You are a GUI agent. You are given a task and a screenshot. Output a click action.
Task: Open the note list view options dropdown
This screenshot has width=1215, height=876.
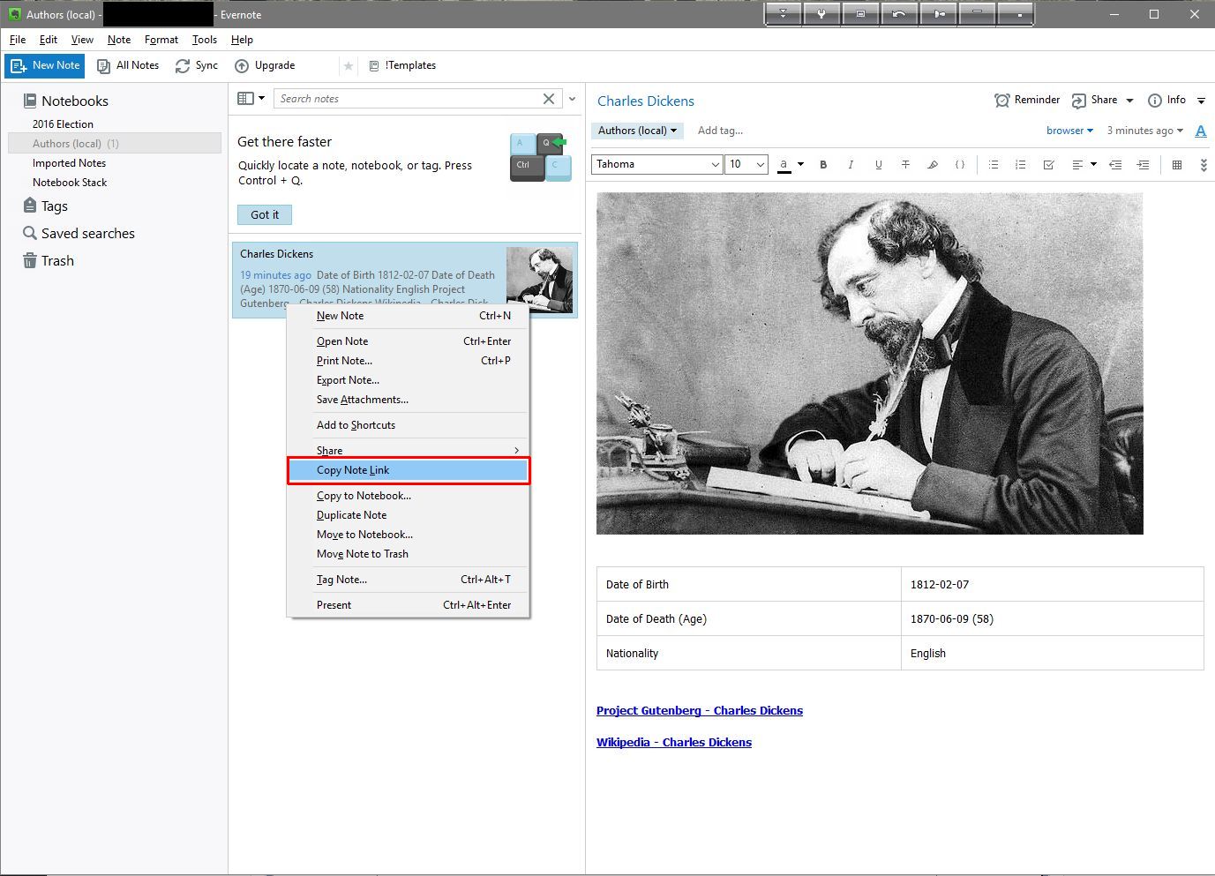point(251,98)
